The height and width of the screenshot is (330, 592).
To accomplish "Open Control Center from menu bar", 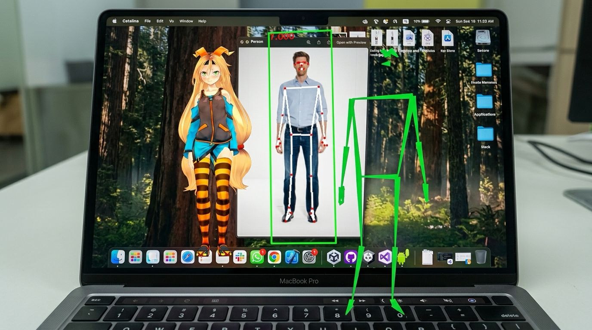I will pos(448,21).
